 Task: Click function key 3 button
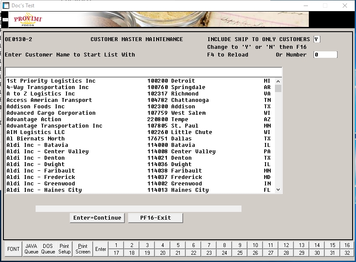click(147, 245)
